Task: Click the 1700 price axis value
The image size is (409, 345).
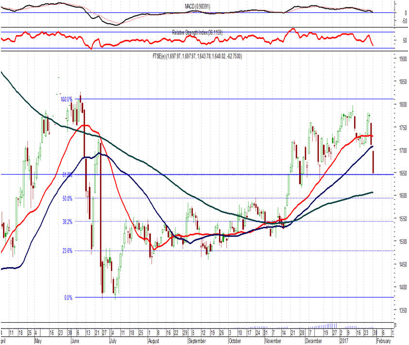Action: click(403, 150)
